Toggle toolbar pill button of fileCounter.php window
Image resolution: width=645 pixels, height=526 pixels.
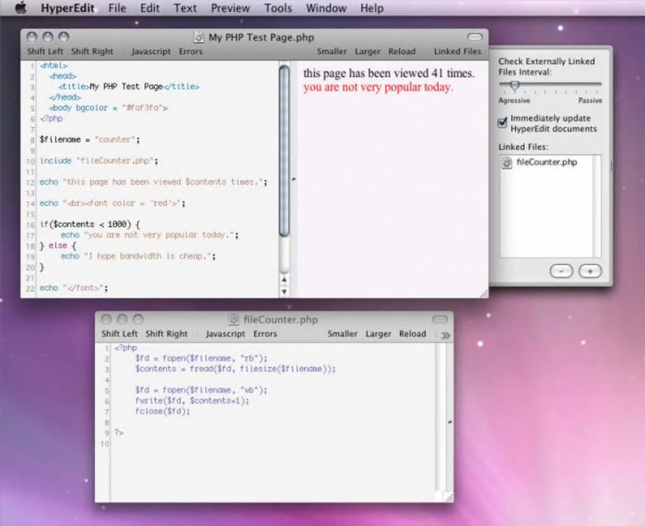[x=439, y=319]
